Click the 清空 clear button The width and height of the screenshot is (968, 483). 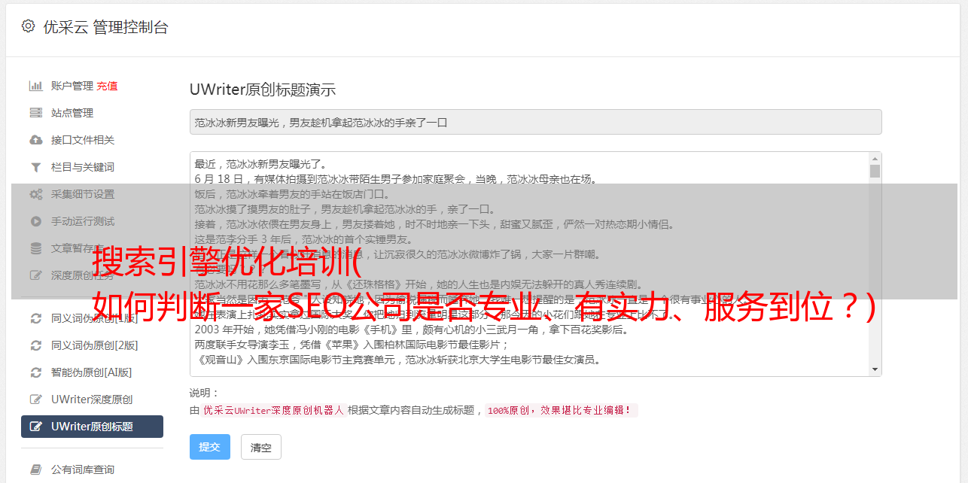(x=261, y=447)
